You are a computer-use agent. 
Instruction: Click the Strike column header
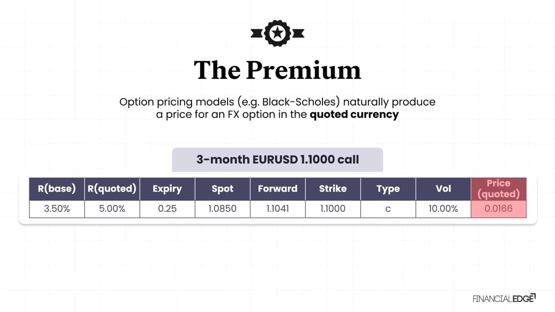click(333, 189)
